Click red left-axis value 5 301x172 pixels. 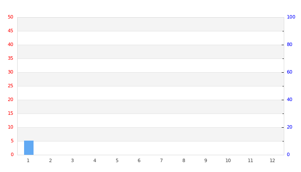pyautogui.click(x=12, y=141)
